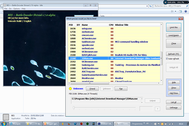Screen dimensions: 189x126
Task: Mark process as Friend
Action: 92,89
